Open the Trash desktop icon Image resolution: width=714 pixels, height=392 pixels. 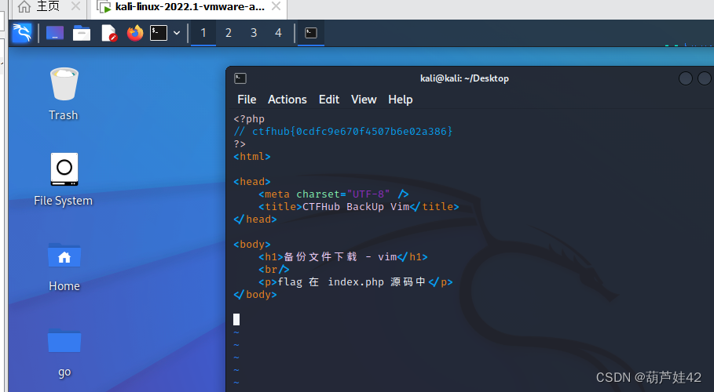[64, 93]
